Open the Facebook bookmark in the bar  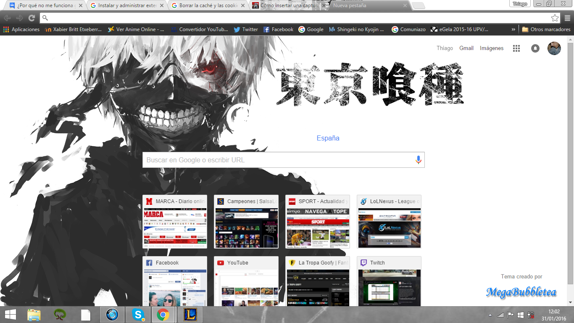[x=278, y=29]
